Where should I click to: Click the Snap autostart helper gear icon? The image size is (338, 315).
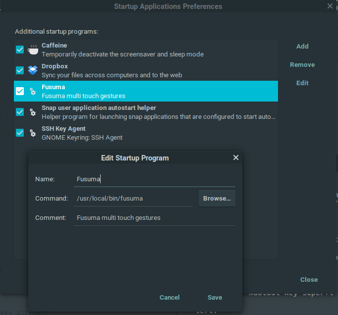(x=33, y=112)
